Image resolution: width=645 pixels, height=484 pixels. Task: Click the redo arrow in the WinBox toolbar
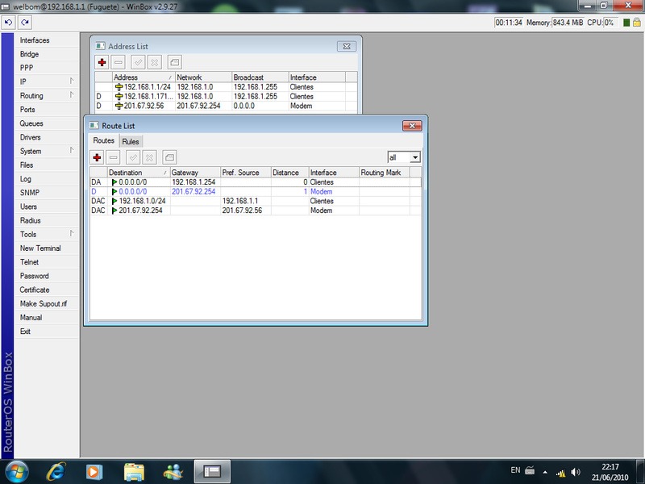click(x=25, y=23)
